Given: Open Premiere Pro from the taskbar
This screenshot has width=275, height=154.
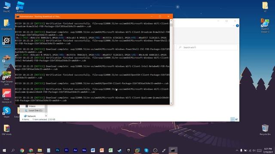Looking at the screenshot, I should coord(67,150).
